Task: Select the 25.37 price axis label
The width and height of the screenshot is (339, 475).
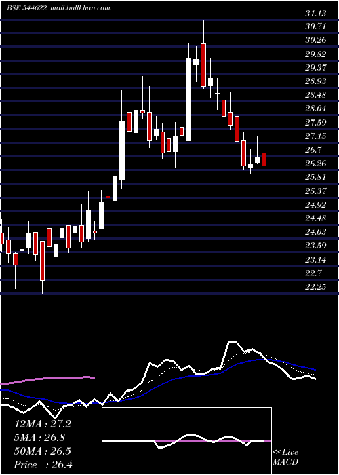Action: 316,191
